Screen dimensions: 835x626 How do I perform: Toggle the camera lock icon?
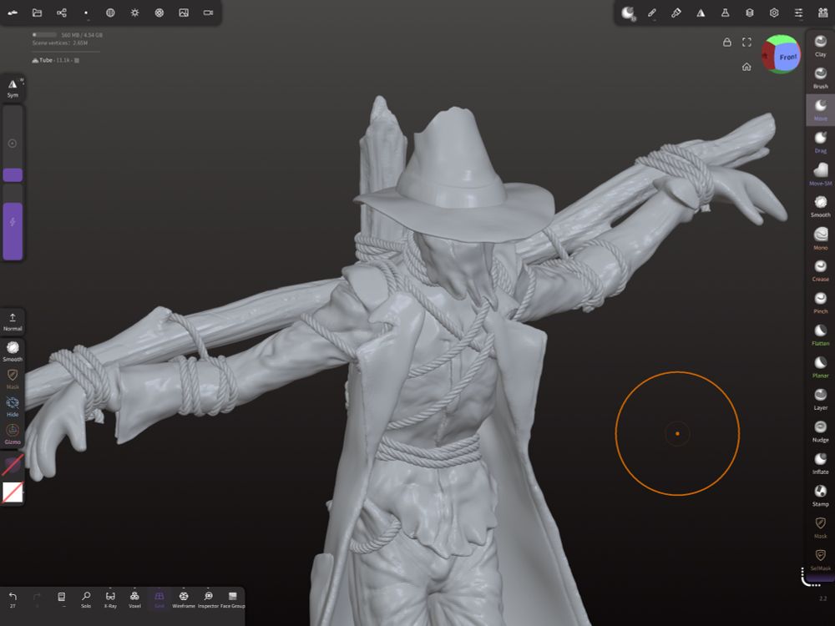727,42
